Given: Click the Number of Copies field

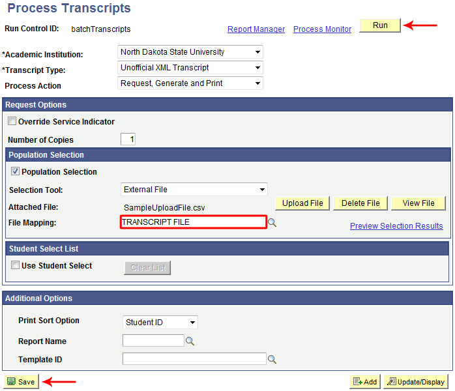Looking at the screenshot, I should coord(128,139).
